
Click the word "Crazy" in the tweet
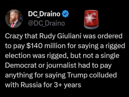click(14, 36)
